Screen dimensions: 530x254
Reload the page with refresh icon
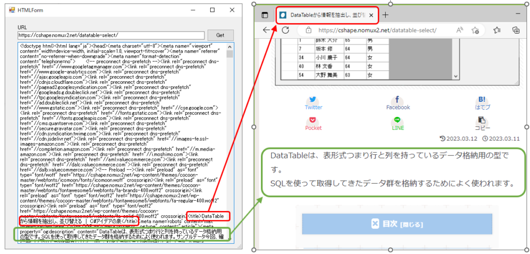coord(285,30)
